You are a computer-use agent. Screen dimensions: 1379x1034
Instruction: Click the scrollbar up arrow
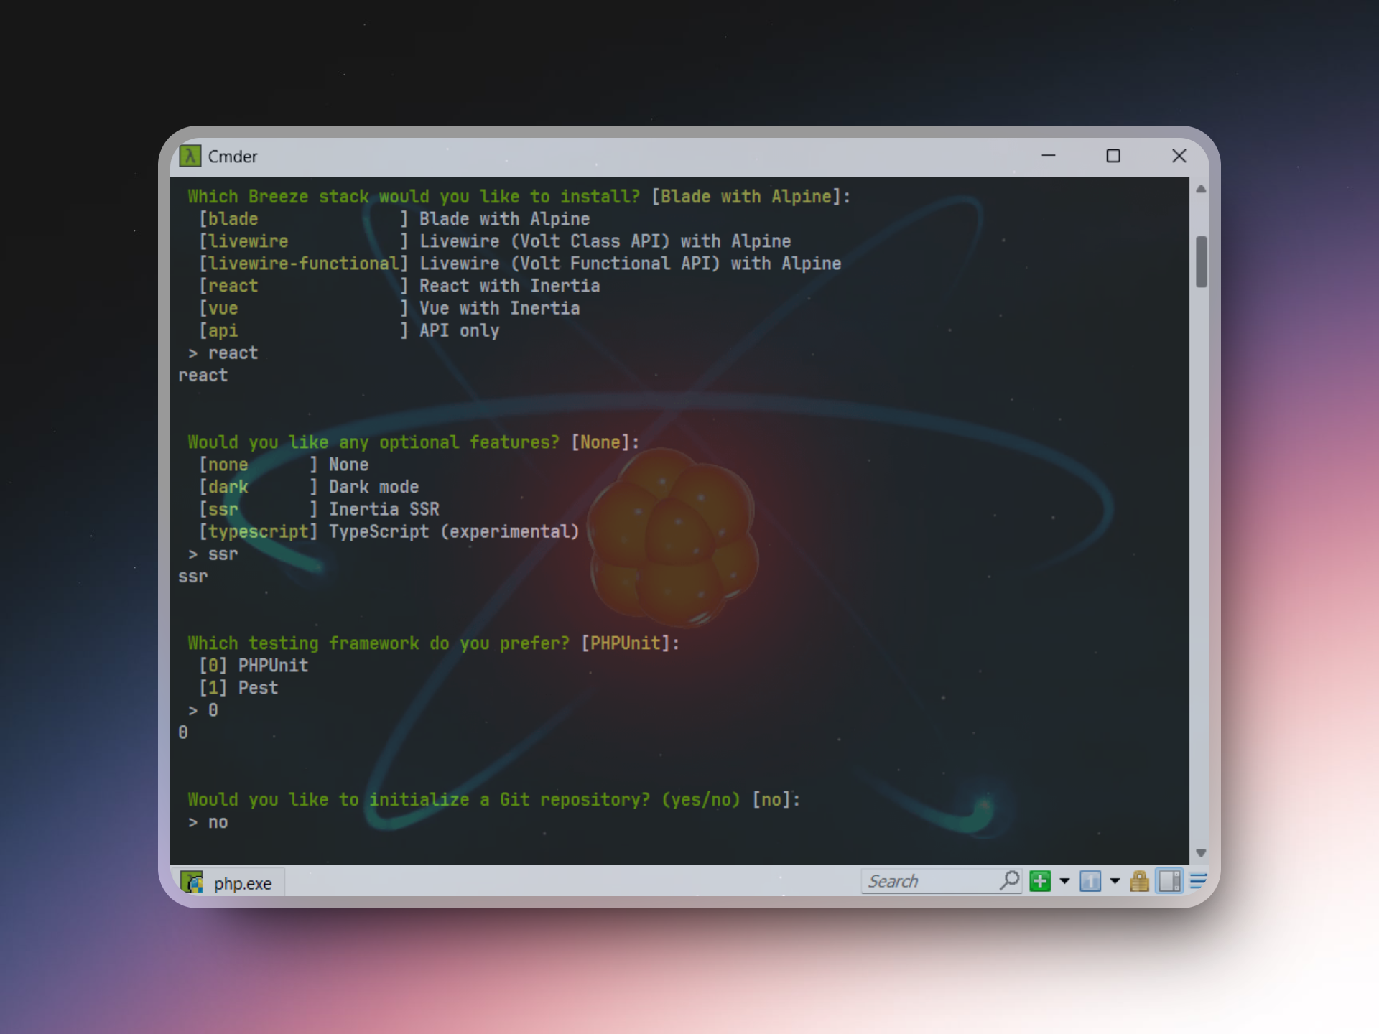pos(1201,190)
